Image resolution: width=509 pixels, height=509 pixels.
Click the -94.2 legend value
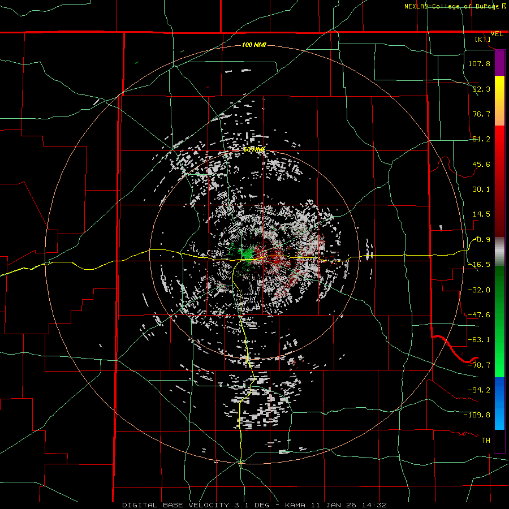tap(479, 390)
